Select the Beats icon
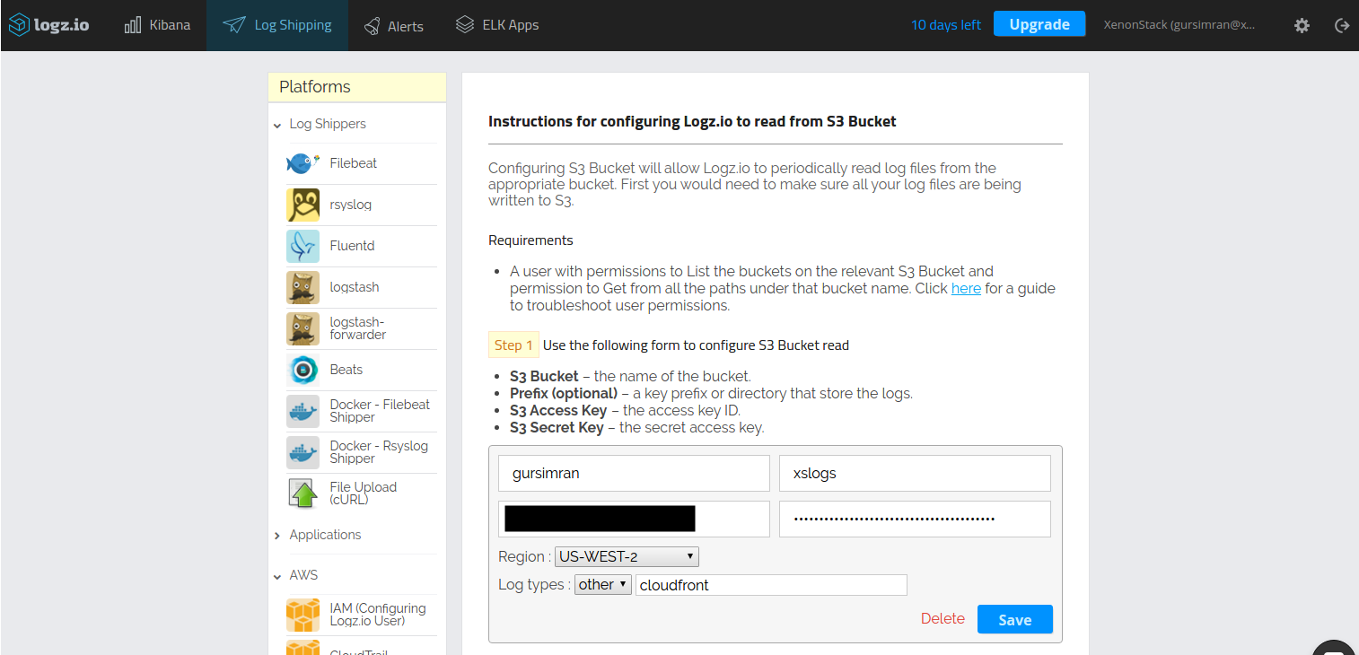The width and height of the screenshot is (1359, 655). coord(303,370)
